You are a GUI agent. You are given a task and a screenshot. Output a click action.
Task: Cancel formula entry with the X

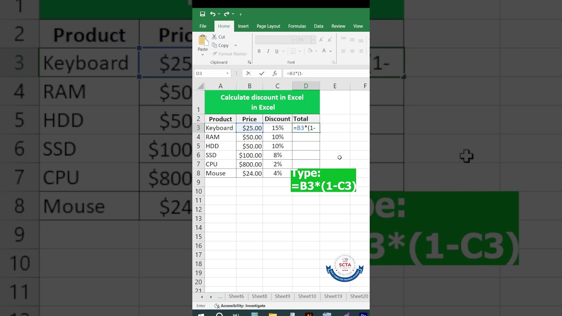pyautogui.click(x=249, y=73)
